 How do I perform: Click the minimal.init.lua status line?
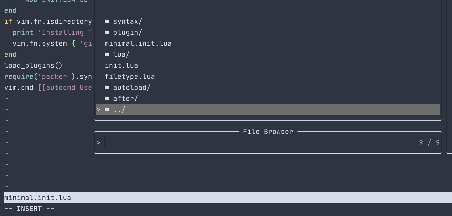click(x=37, y=197)
